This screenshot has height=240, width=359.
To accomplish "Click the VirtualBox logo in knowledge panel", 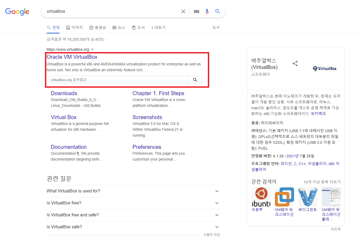I will click(x=324, y=68).
